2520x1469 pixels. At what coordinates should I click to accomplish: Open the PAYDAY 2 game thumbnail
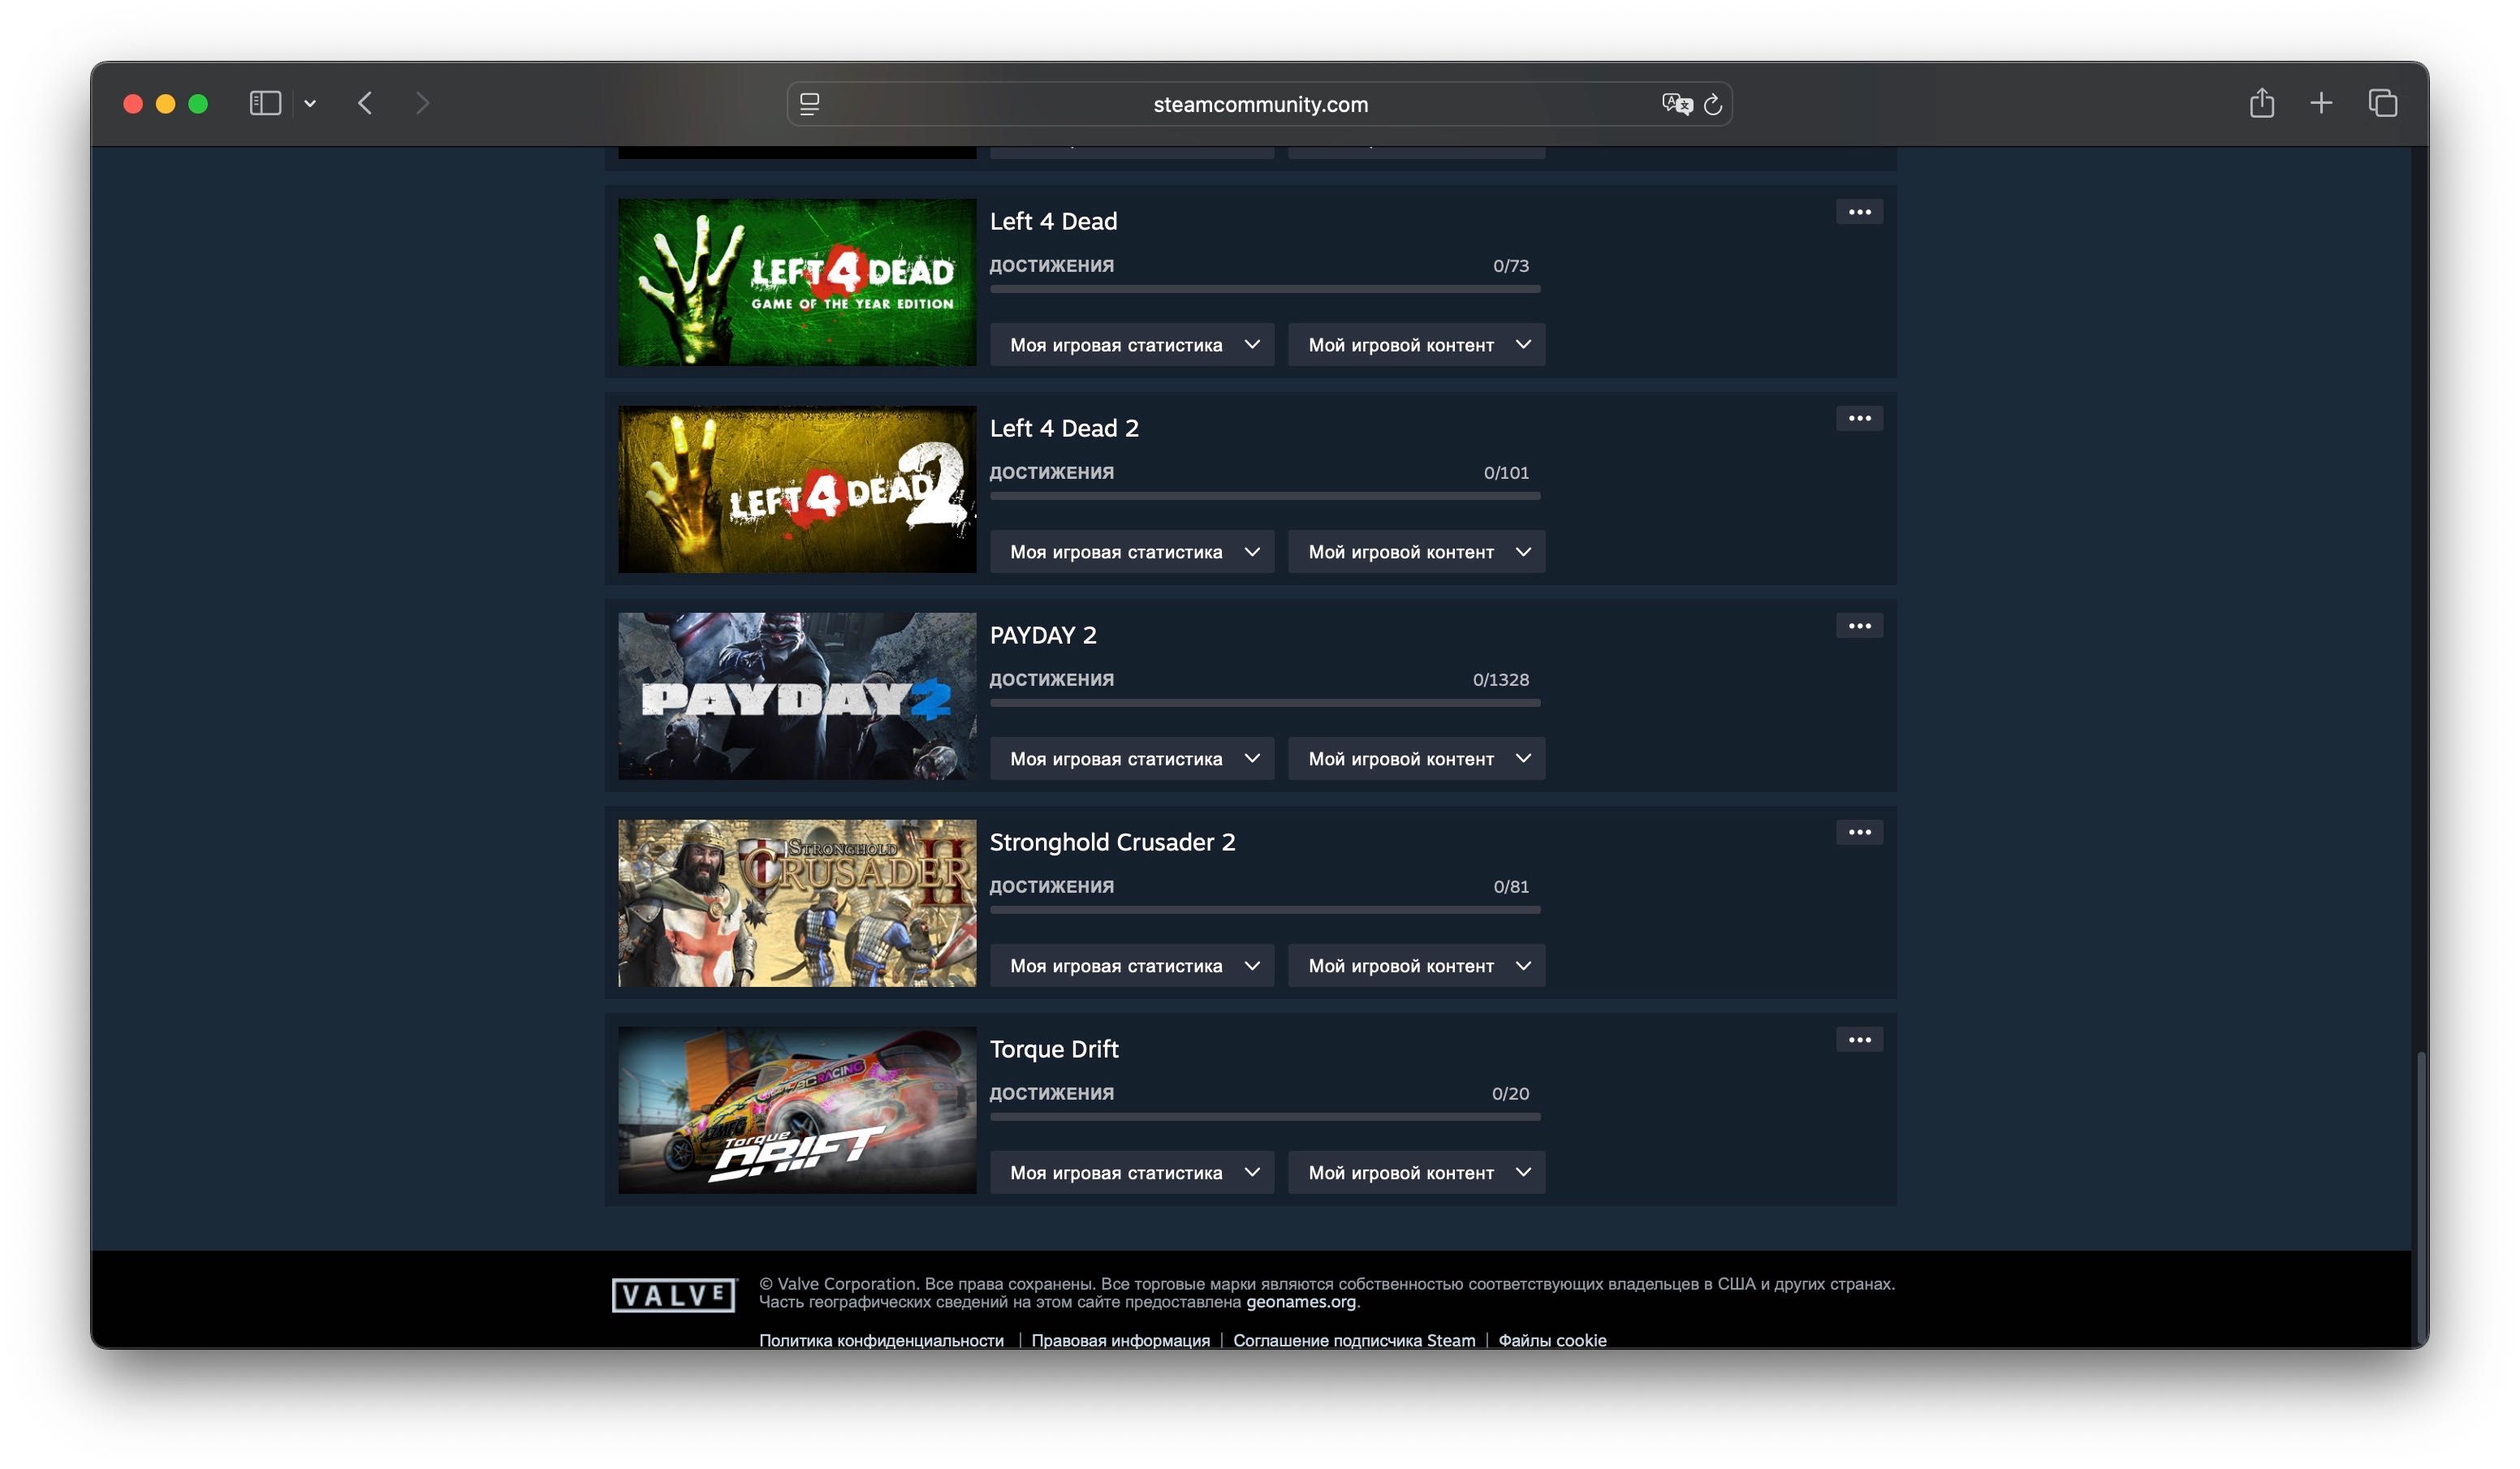797,696
